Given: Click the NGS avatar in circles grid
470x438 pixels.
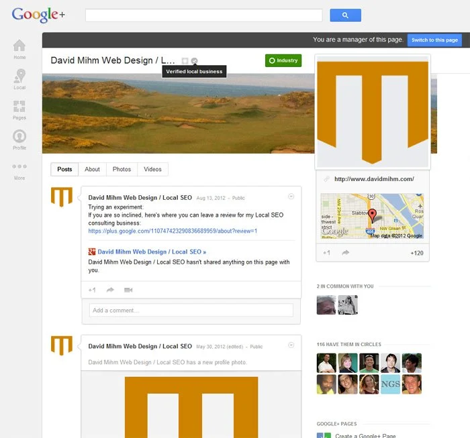Looking at the screenshot, I should pyautogui.click(x=391, y=384).
